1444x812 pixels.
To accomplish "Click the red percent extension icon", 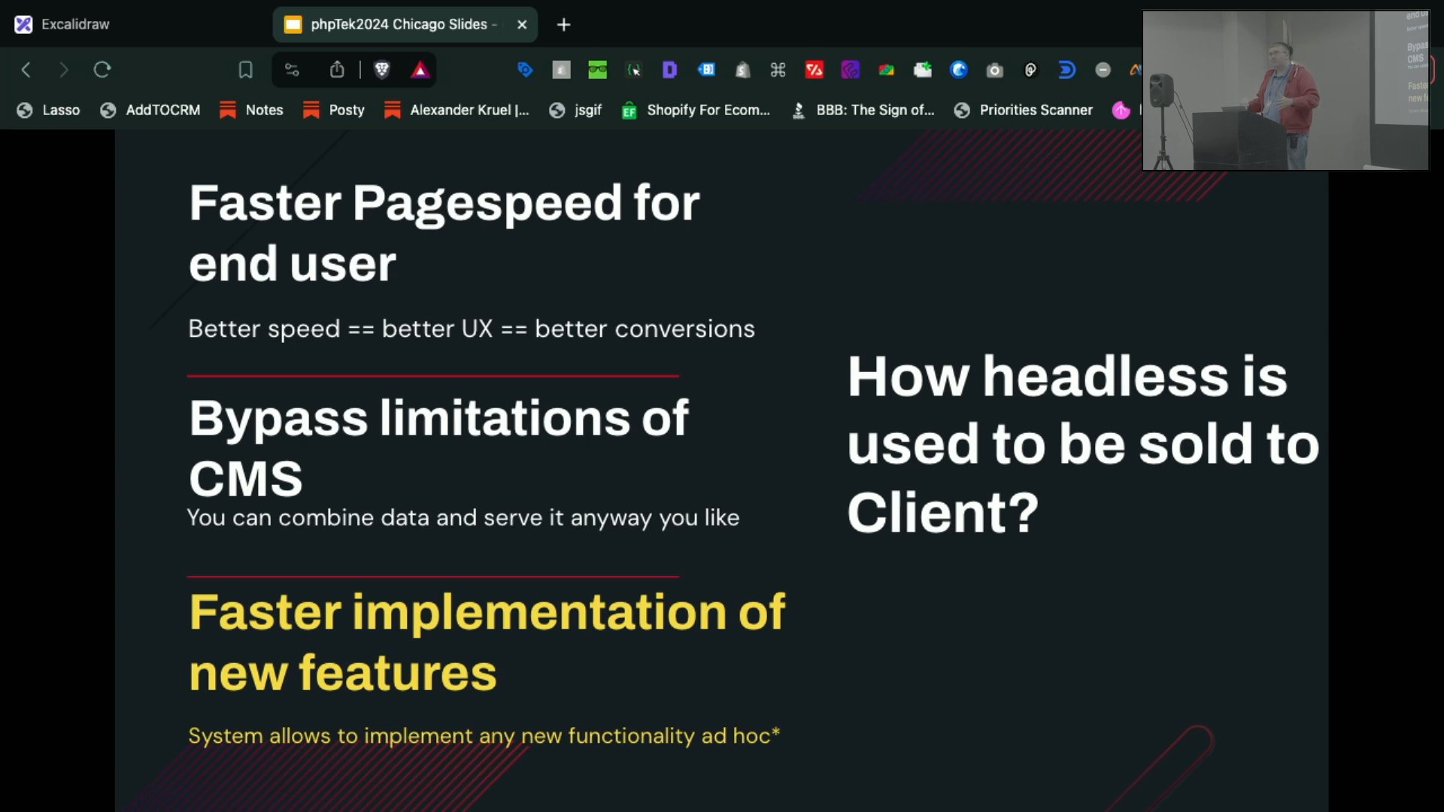I will [815, 70].
